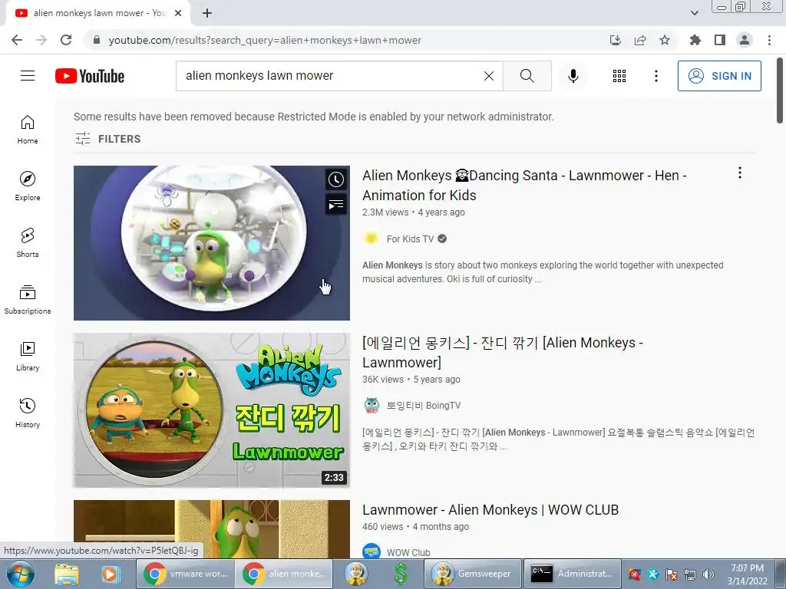Open the media player taskbar icon

(x=111, y=574)
